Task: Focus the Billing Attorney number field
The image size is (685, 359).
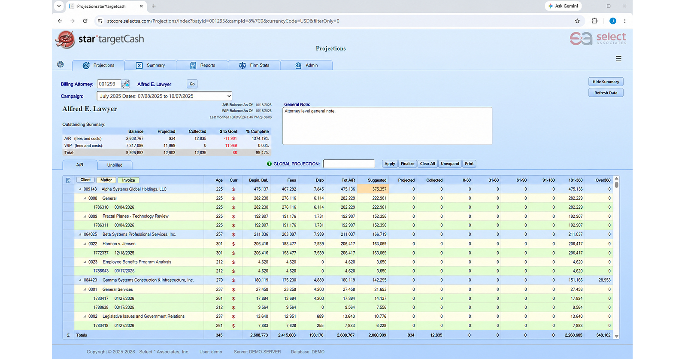Action: click(x=109, y=84)
